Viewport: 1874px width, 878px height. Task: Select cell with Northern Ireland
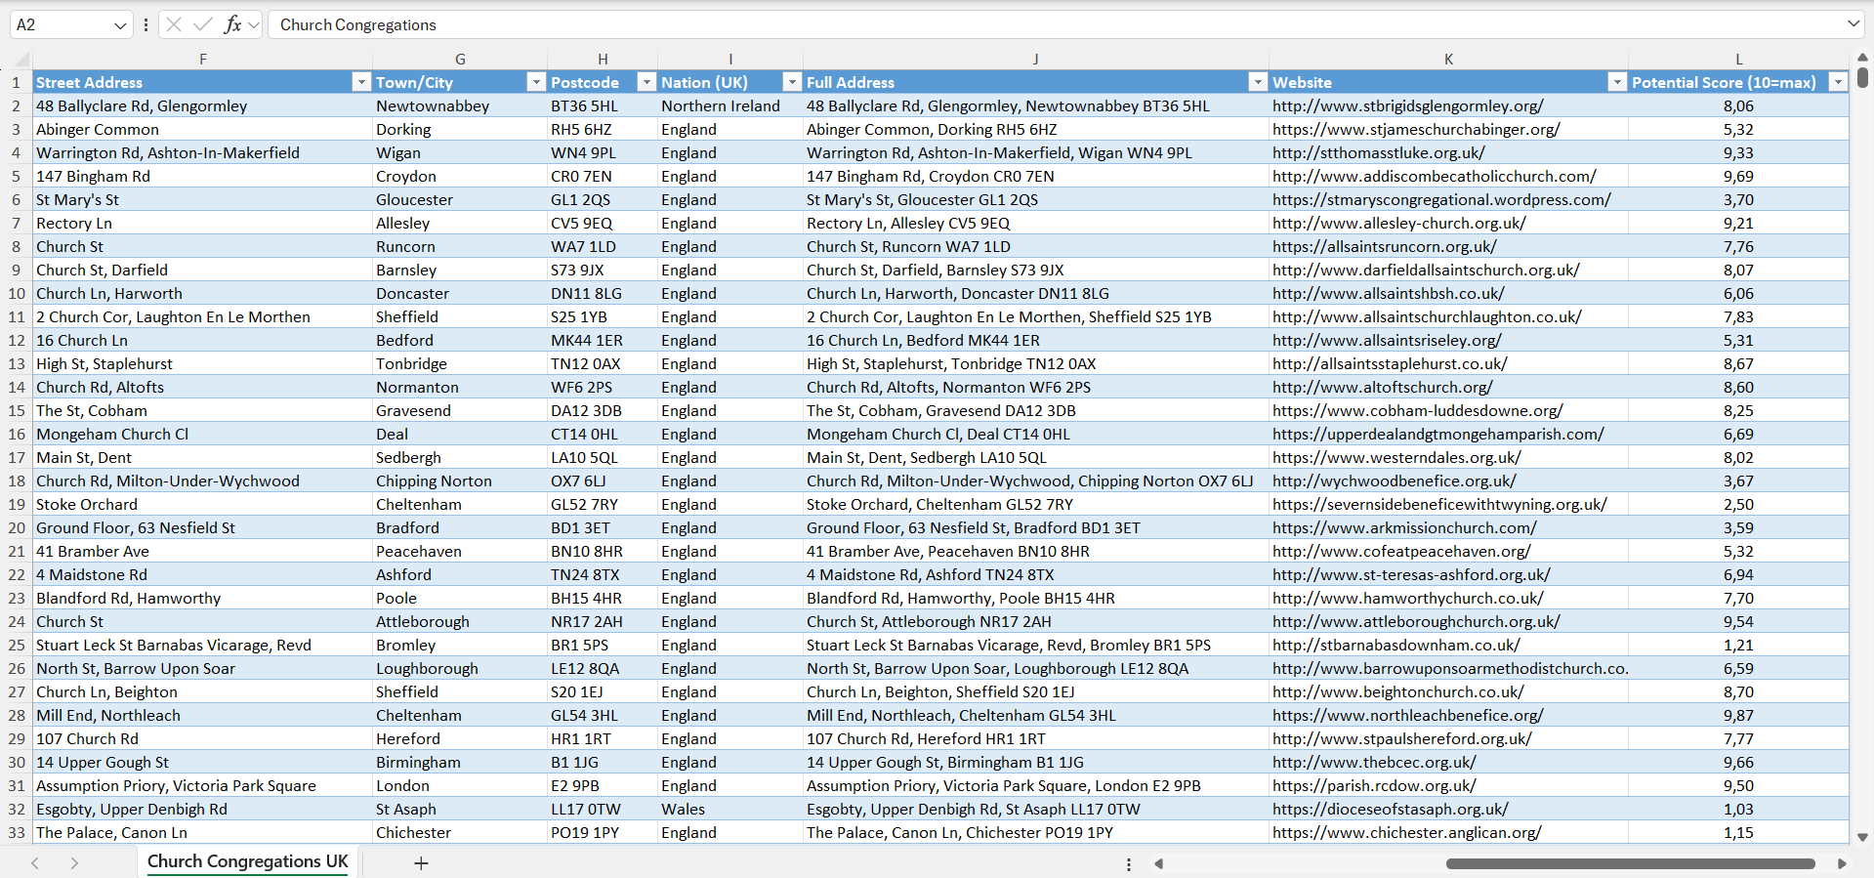tap(730, 106)
